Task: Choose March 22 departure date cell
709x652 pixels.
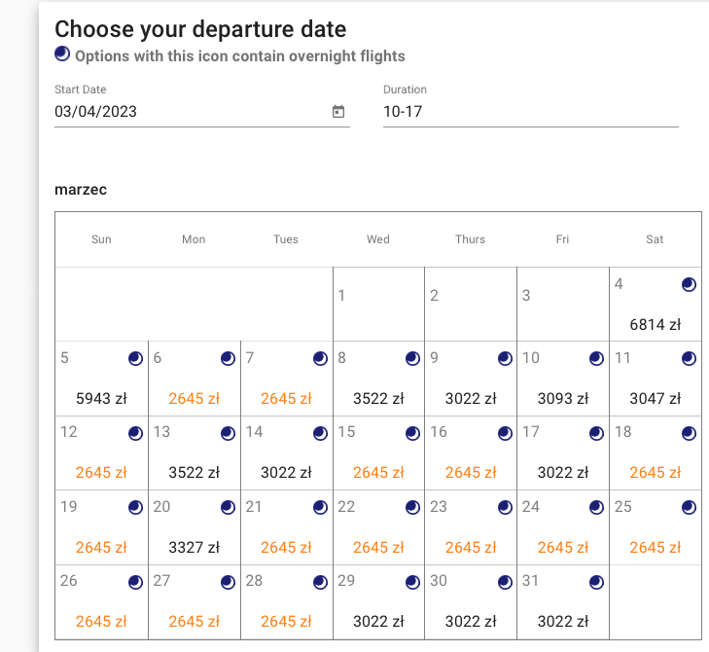Action: (379, 527)
